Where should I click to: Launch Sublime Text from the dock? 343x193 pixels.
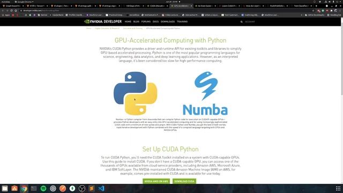click(92, 188)
